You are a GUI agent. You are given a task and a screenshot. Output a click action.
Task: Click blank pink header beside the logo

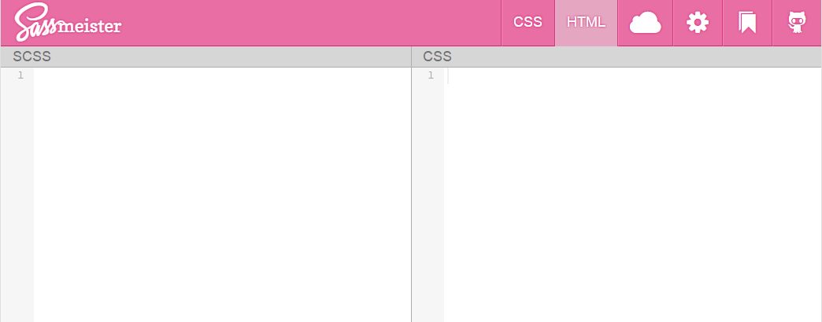[309, 23]
